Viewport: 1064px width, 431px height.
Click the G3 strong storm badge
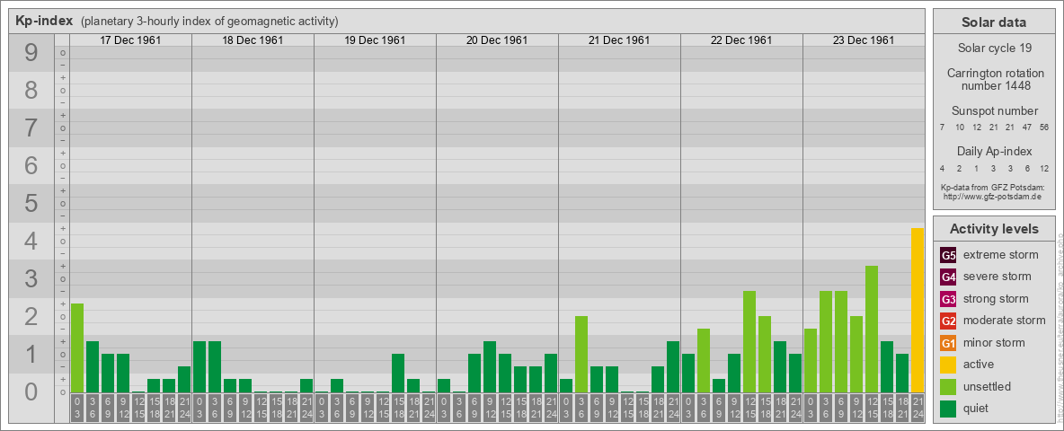[x=948, y=299]
